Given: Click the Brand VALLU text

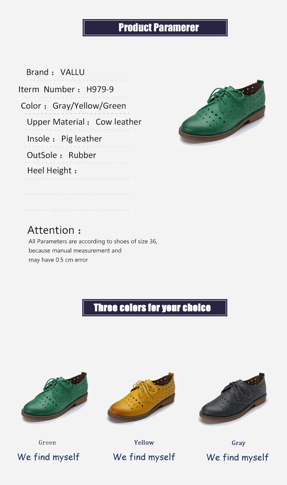Looking at the screenshot, I should [55, 72].
